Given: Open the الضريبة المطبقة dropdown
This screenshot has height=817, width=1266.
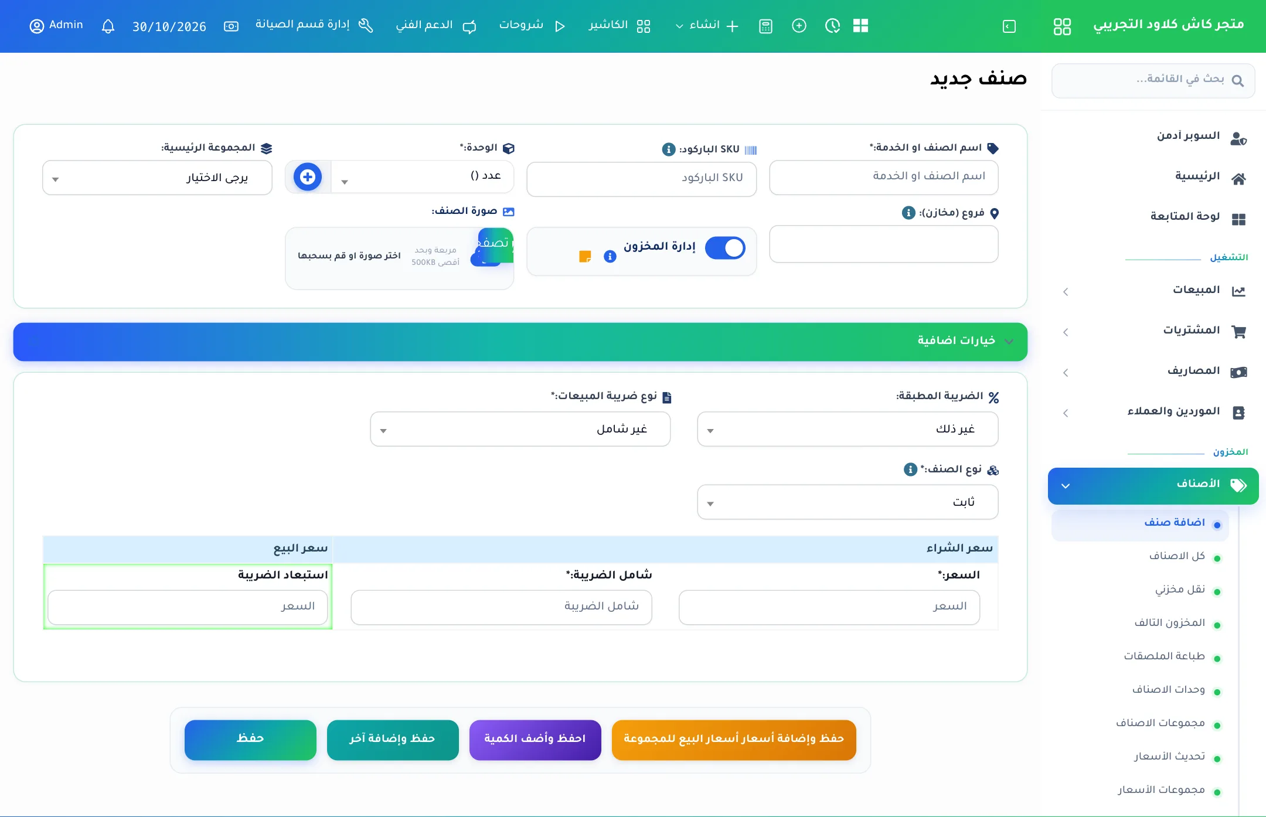Looking at the screenshot, I should click(848, 429).
